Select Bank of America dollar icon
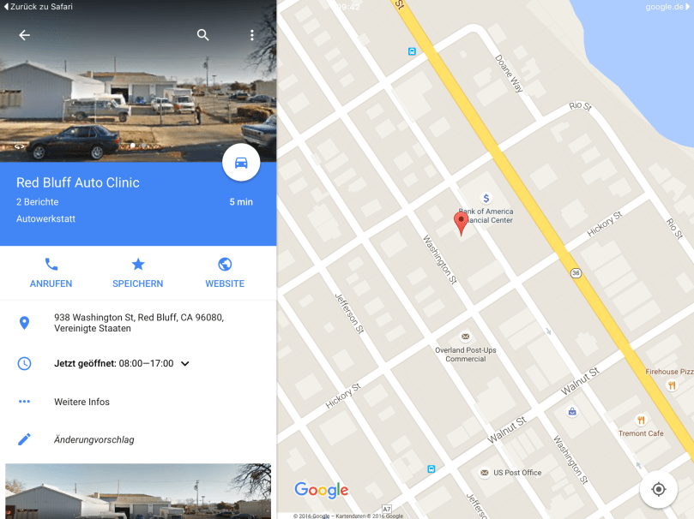 point(486,198)
